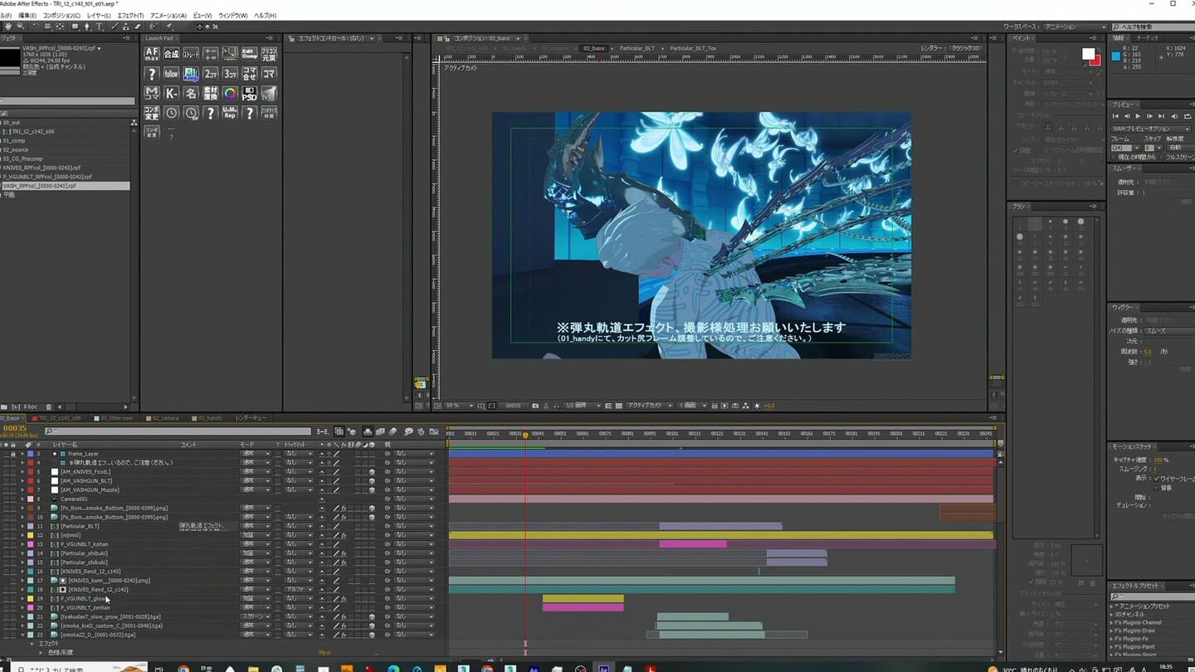Open the 50% zoom level dropdown
Screen dimensions: 1195x672
tap(459, 406)
